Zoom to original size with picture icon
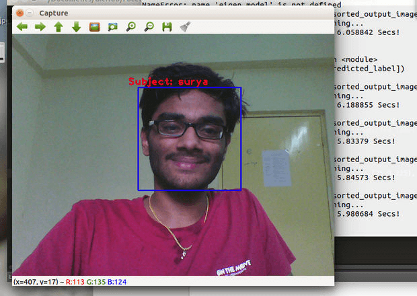417x296 pixels. (95, 27)
